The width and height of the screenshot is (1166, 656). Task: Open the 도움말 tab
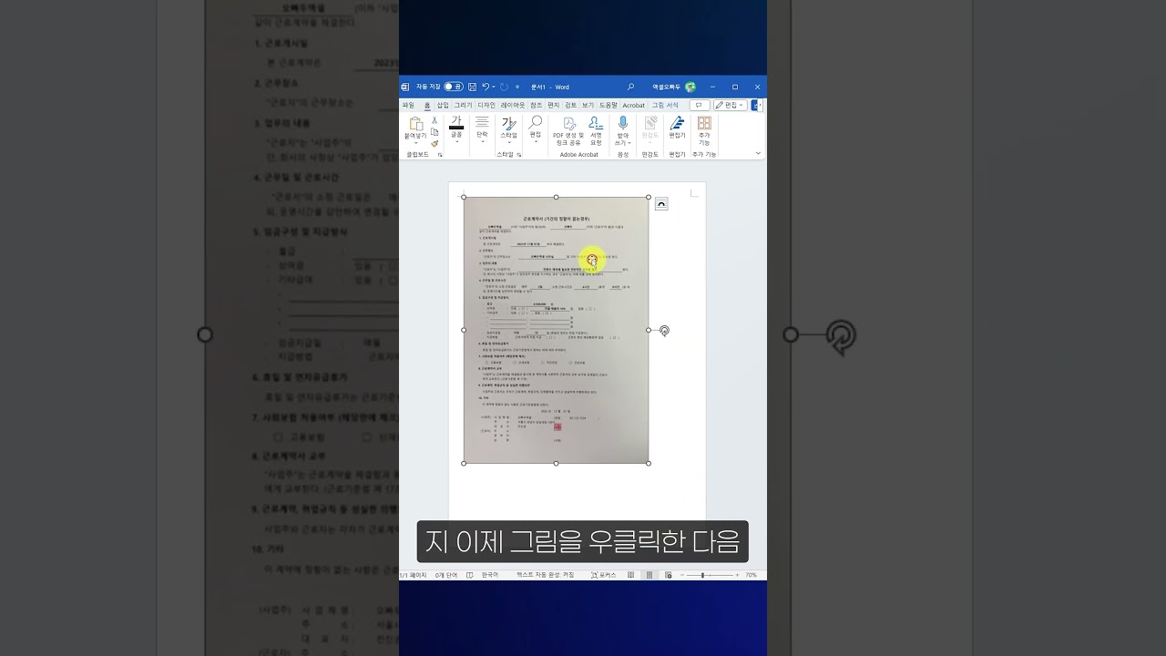coord(608,105)
